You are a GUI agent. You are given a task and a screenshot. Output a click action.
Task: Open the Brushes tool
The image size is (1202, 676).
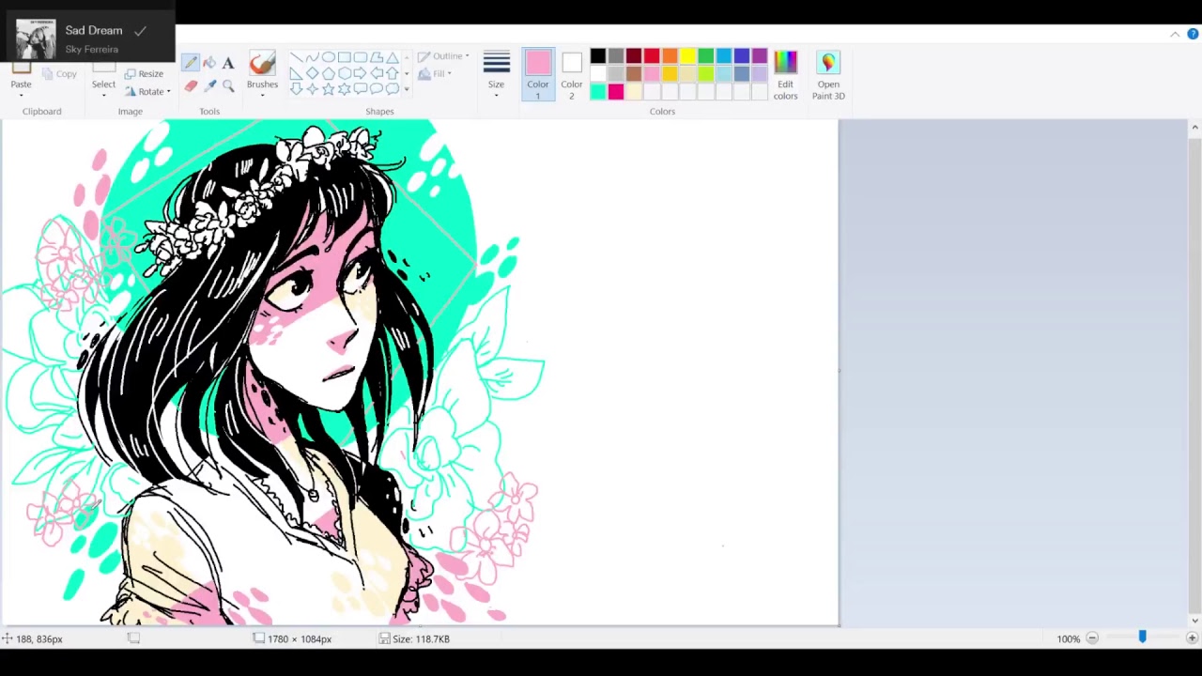click(262, 74)
